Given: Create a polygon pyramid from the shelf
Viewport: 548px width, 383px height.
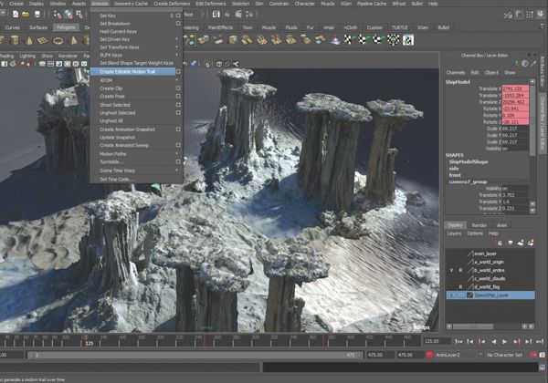Looking at the screenshot, I should coord(73,40).
